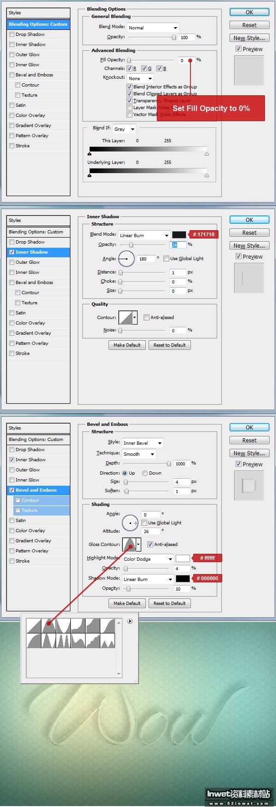Screen dimensions: 276x807
Task: Click Make Default in the Inner Shadow dialog
Action: [127, 345]
